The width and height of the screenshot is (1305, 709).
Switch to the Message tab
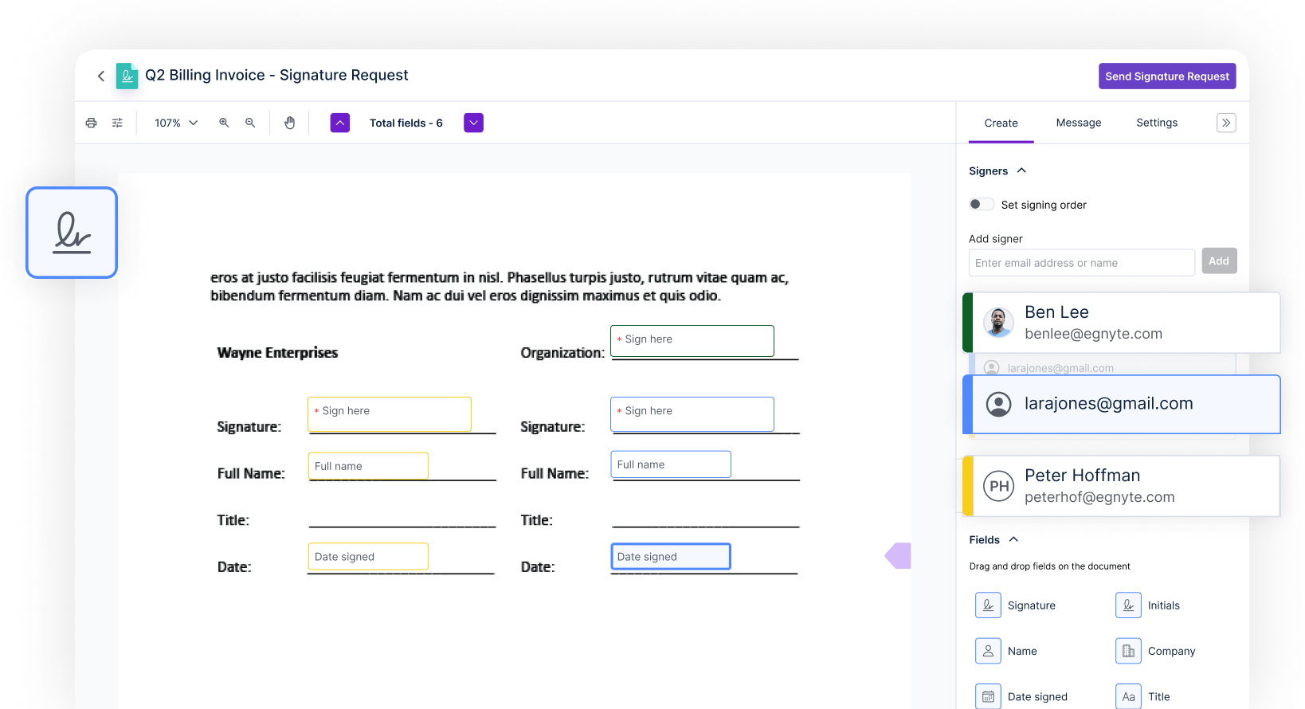(1079, 123)
